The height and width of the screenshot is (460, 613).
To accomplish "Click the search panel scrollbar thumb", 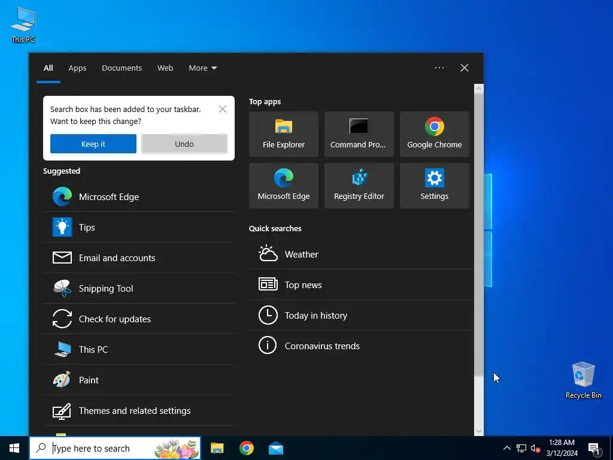I will (478, 235).
